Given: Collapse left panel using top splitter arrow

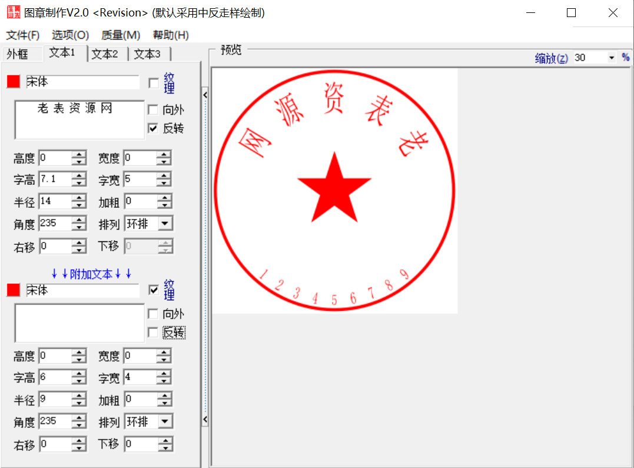Looking at the screenshot, I should (x=205, y=95).
